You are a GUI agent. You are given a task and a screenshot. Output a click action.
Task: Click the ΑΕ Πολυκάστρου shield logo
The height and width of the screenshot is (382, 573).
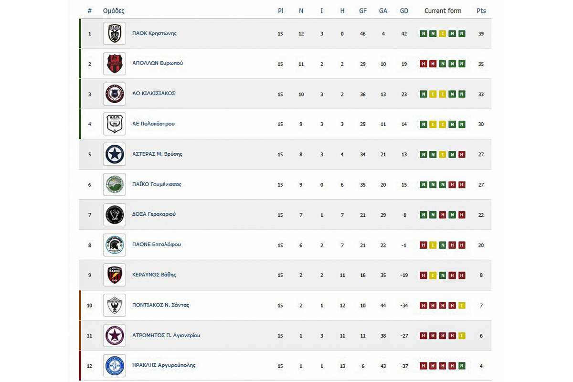coord(115,124)
